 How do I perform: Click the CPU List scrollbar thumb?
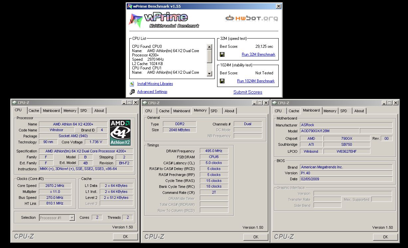click(x=209, y=56)
